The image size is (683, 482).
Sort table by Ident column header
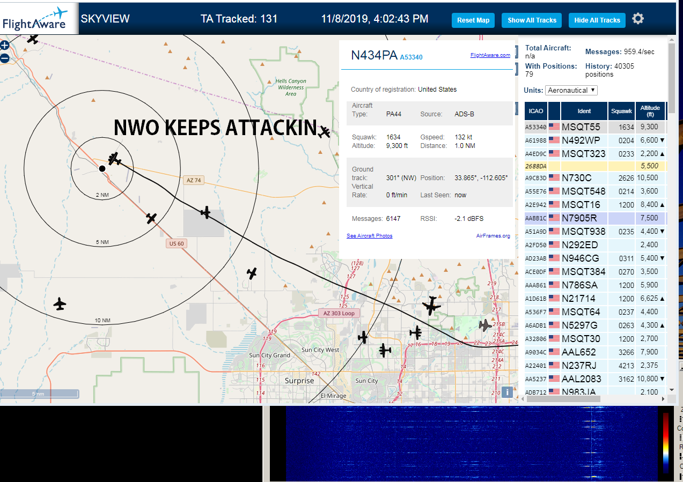(x=584, y=111)
